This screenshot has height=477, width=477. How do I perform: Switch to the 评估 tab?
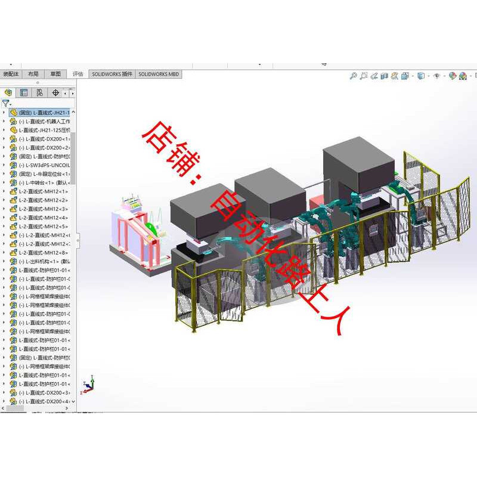[78, 74]
